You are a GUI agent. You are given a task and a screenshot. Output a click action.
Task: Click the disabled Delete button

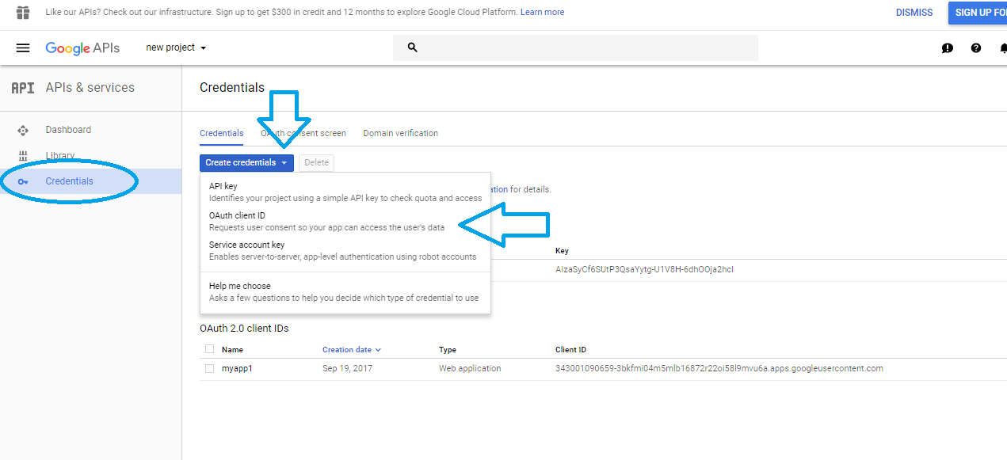(316, 162)
